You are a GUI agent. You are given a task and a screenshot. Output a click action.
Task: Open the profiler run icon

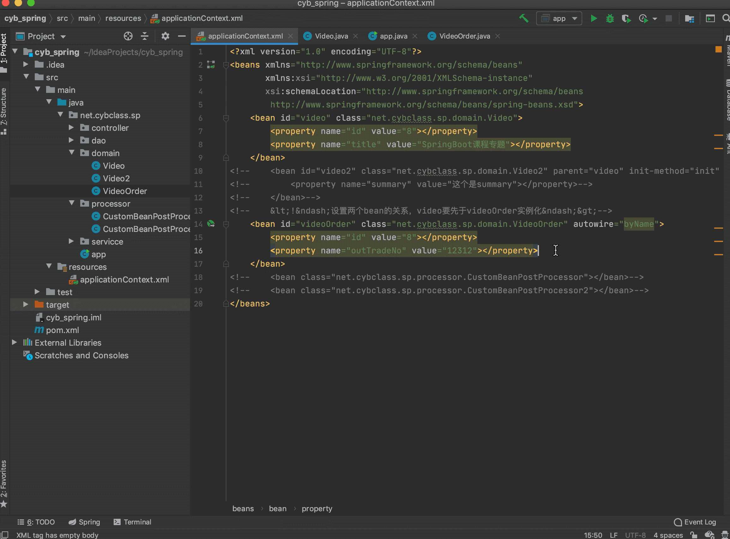click(x=643, y=19)
